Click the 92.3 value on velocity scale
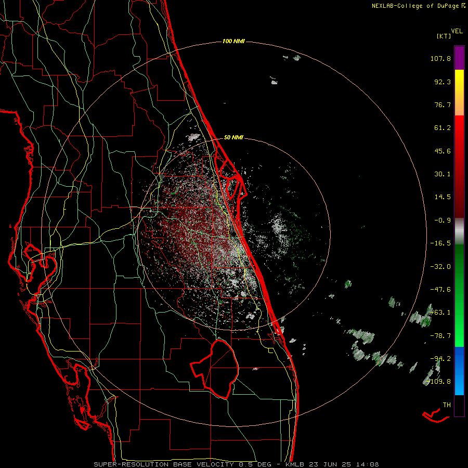Image resolution: width=468 pixels, height=468 pixels. click(443, 82)
